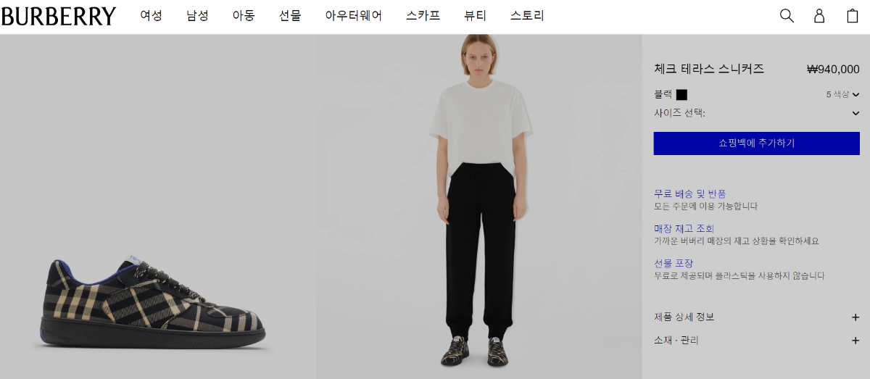The width and height of the screenshot is (870, 379).
Task: Open the 남성 menu
Action: pyautogui.click(x=197, y=16)
